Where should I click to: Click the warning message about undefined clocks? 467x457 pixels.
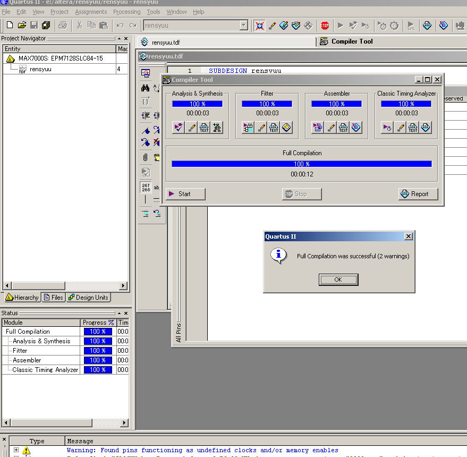coord(202,450)
